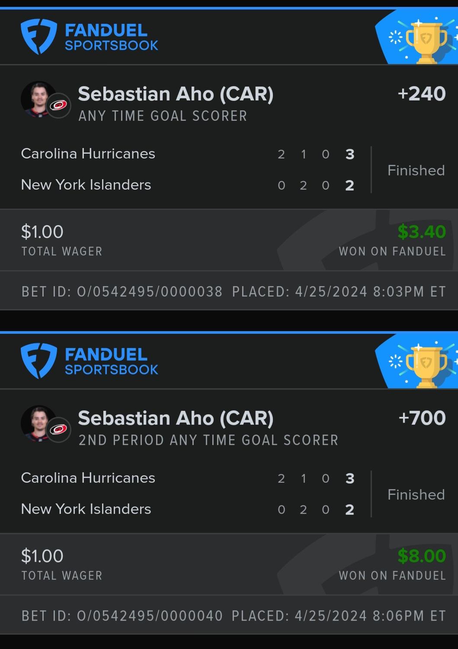Open the 2nd Period Any Time Goal Scorer title
The width and height of the screenshot is (458, 649).
[208, 440]
